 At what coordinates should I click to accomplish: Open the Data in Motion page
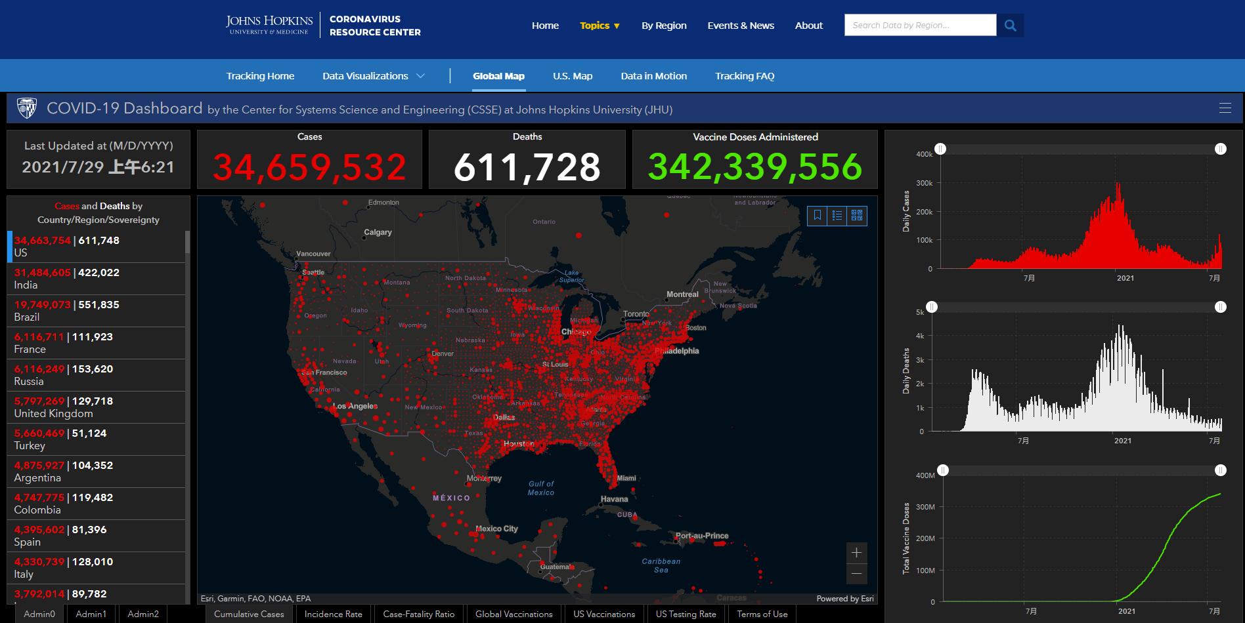[x=654, y=76]
